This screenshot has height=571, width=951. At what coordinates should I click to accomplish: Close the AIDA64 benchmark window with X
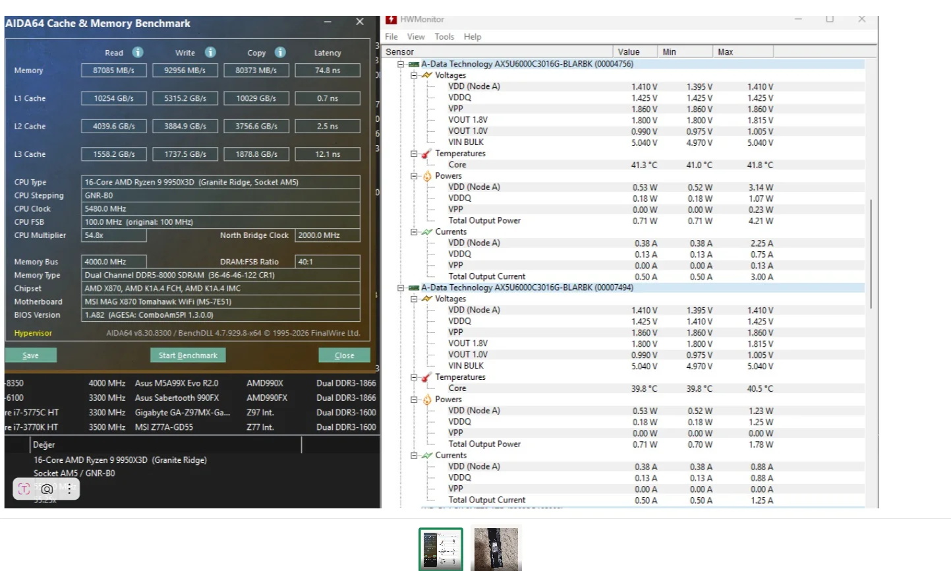click(x=360, y=22)
